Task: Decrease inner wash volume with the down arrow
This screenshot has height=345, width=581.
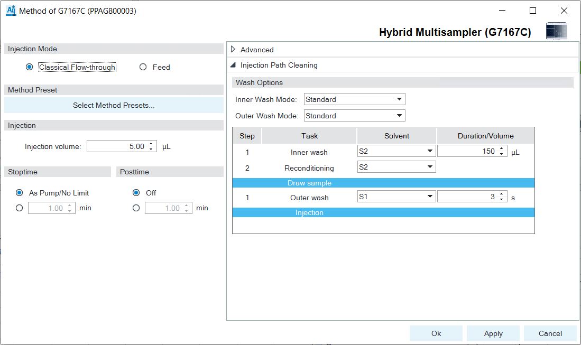Action: point(501,154)
